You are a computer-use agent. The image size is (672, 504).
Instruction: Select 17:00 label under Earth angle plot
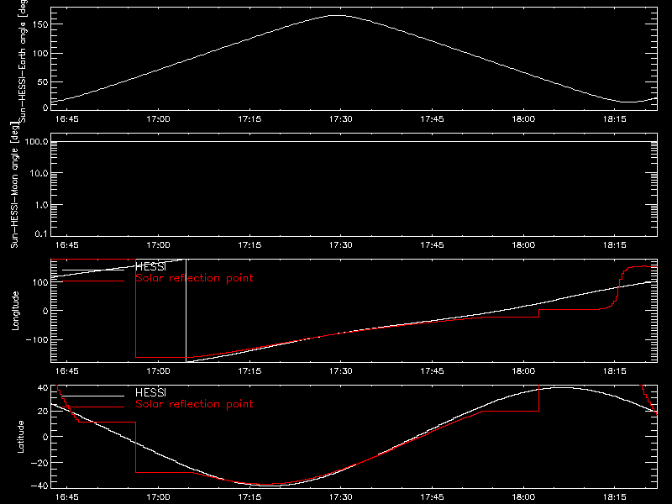(x=159, y=119)
